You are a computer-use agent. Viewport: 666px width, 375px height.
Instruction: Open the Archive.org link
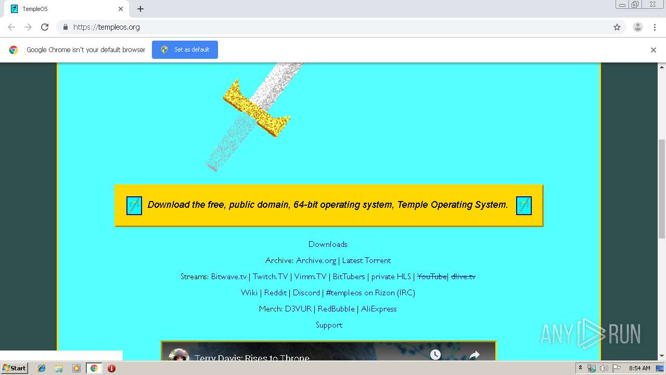pyautogui.click(x=316, y=260)
